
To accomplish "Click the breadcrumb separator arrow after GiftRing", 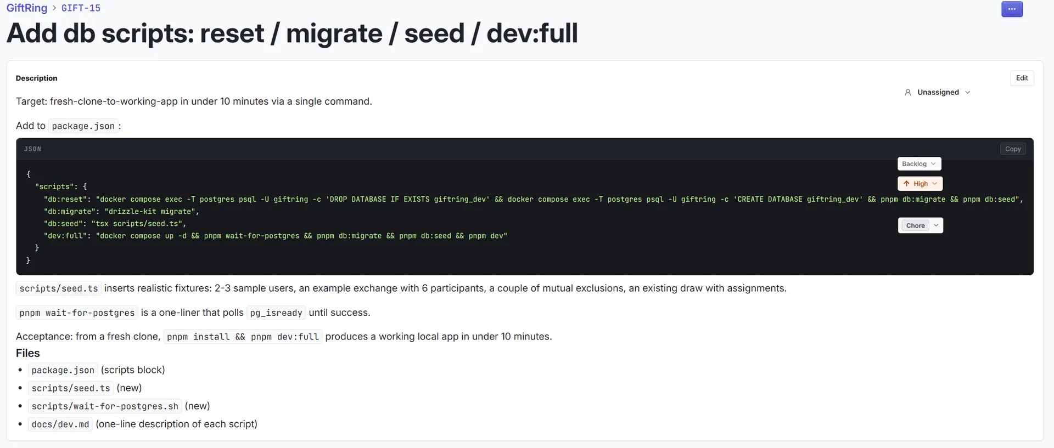I will pyautogui.click(x=54, y=8).
